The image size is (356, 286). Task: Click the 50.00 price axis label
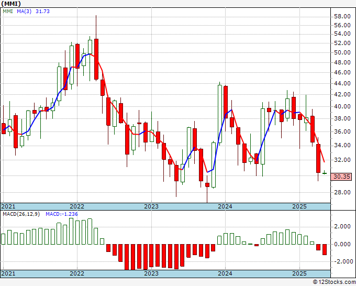coord(342,52)
